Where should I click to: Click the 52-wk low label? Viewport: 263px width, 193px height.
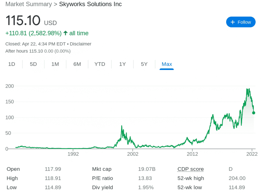(x=190, y=187)
